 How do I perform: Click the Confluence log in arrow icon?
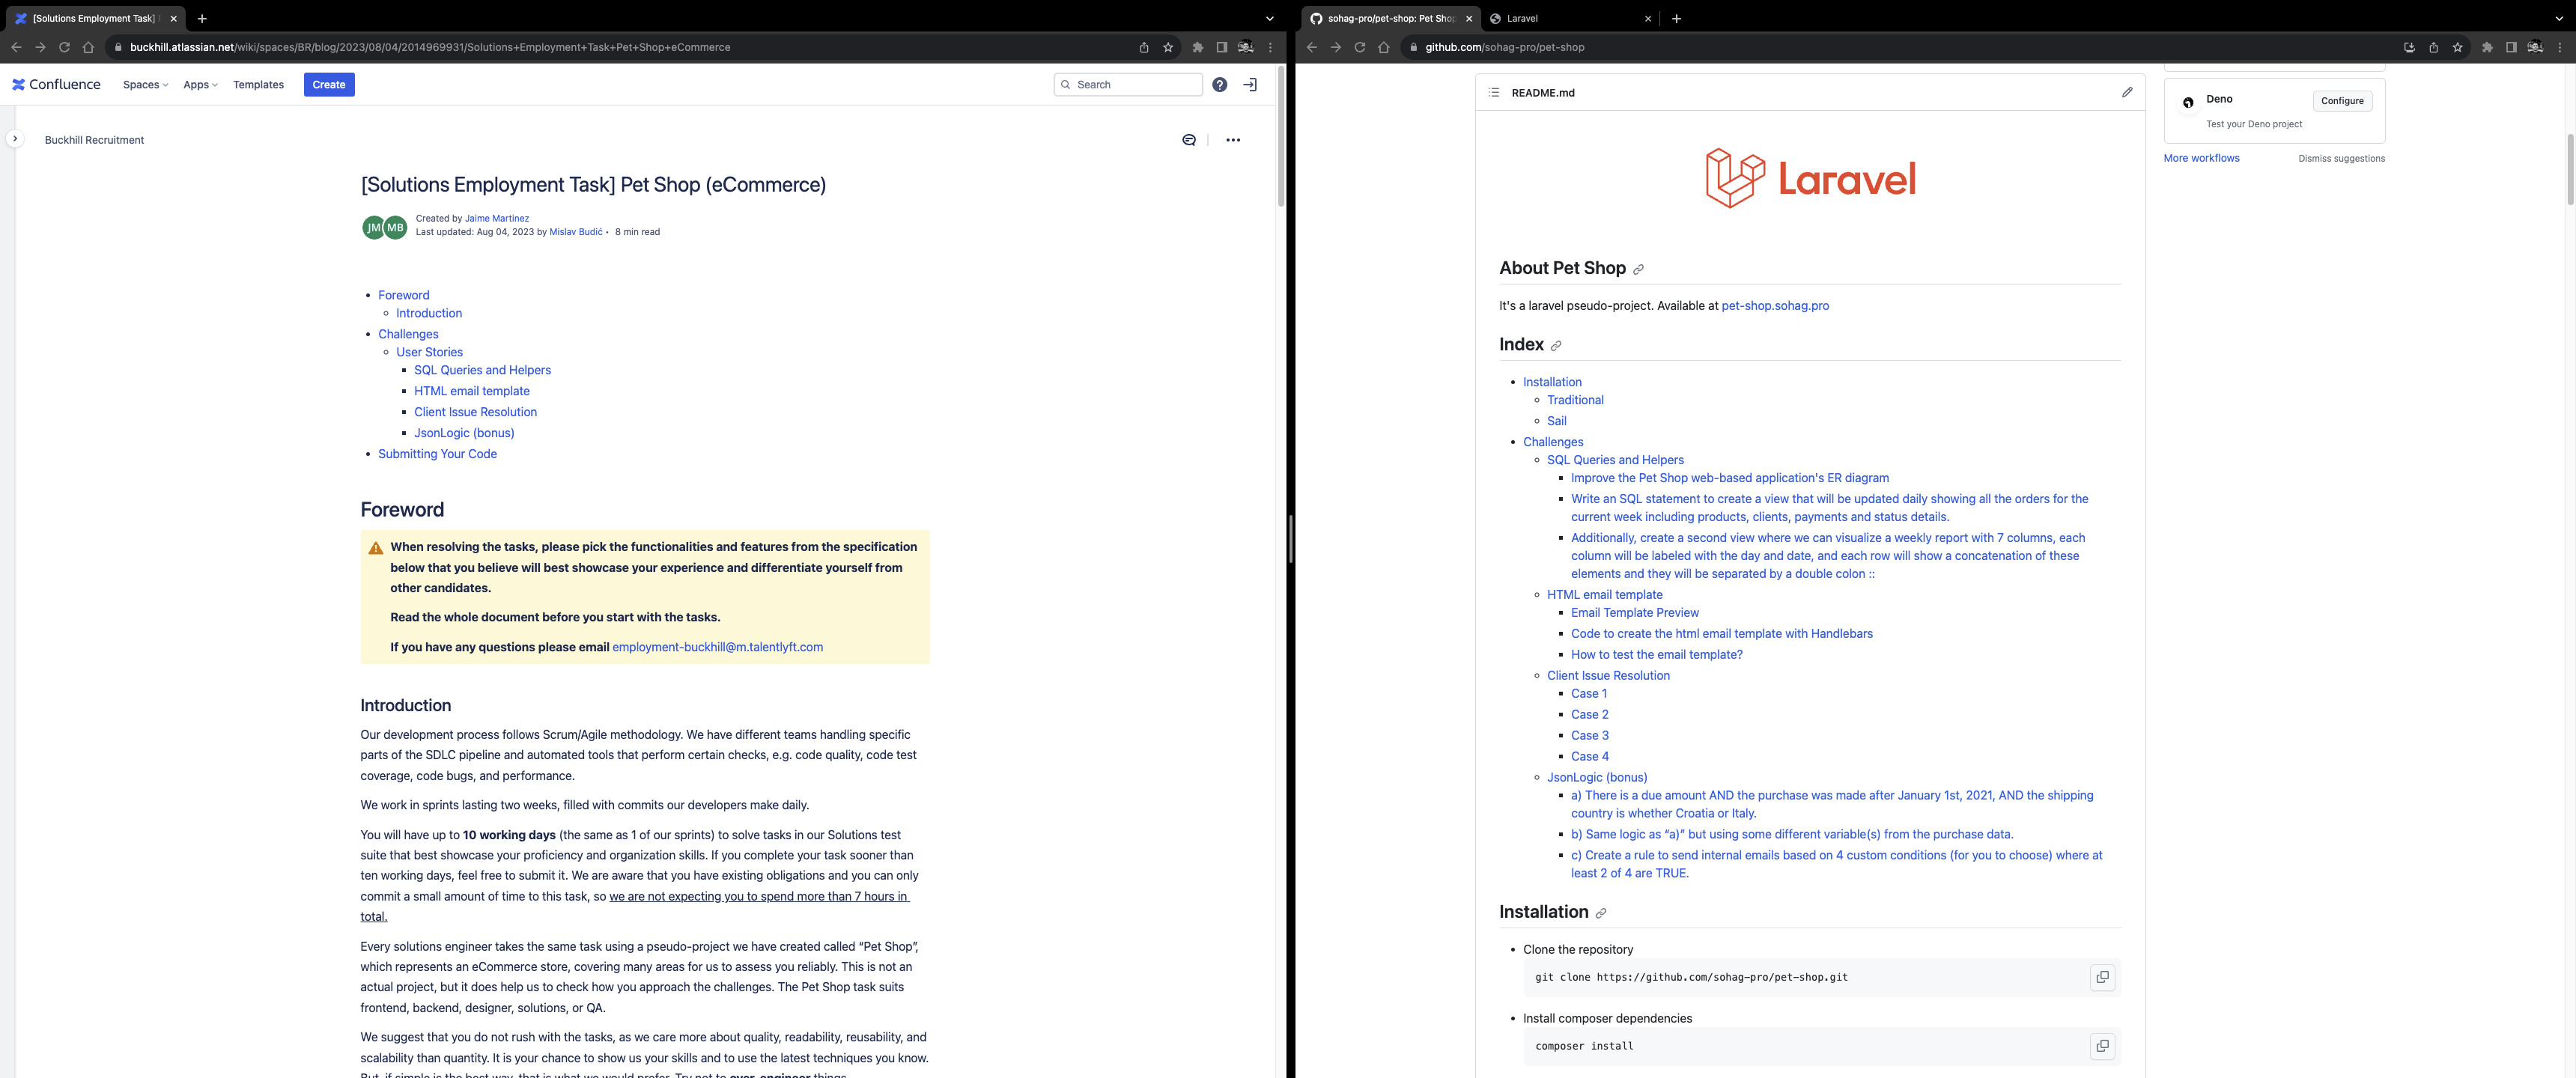point(1249,85)
